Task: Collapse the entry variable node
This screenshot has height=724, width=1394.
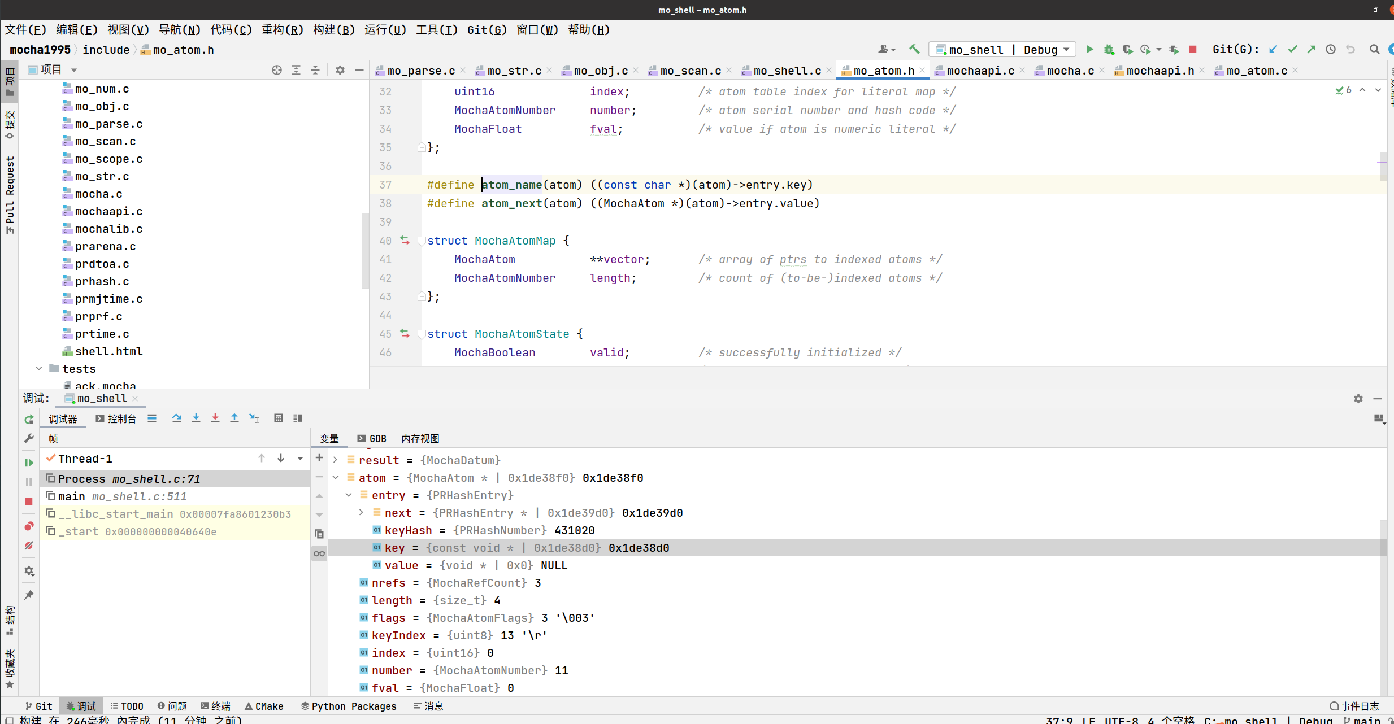Action: pyautogui.click(x=349, y=495)
